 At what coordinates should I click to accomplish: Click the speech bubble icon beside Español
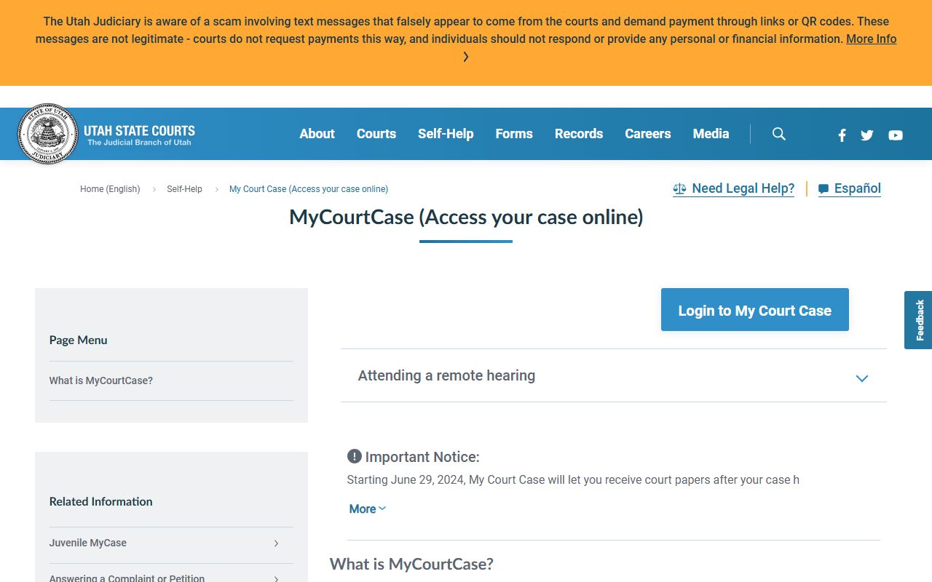tap(824, 189)
